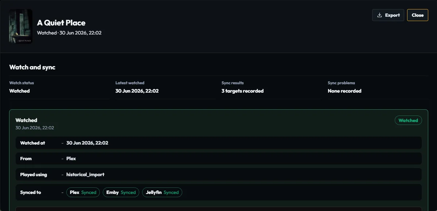Click the Emby Synced chip
The width and height of the screenshot is (437, 211).
pos(121,192)
